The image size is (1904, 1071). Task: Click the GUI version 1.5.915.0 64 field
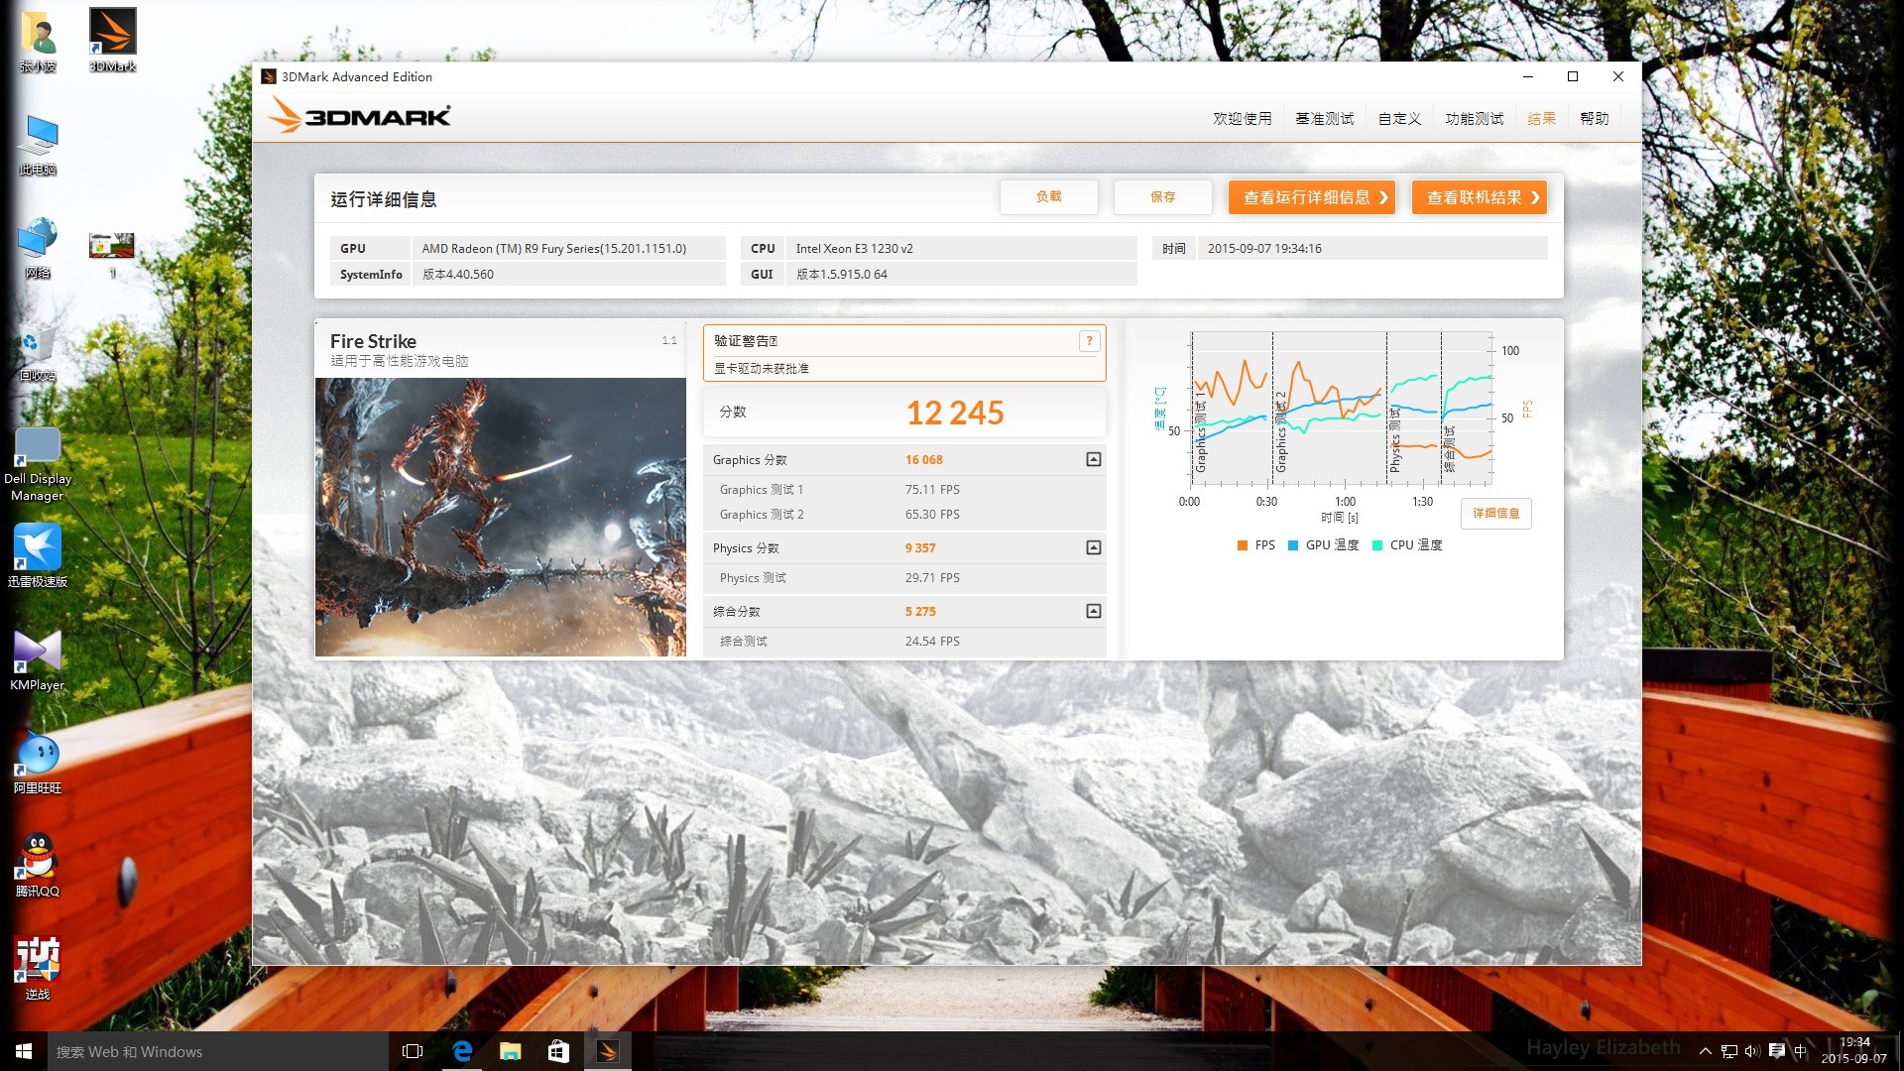click(961, 275)
